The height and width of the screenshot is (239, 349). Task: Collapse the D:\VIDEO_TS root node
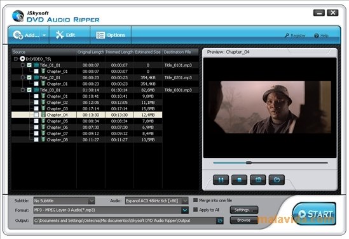click(x=16, y=59)
